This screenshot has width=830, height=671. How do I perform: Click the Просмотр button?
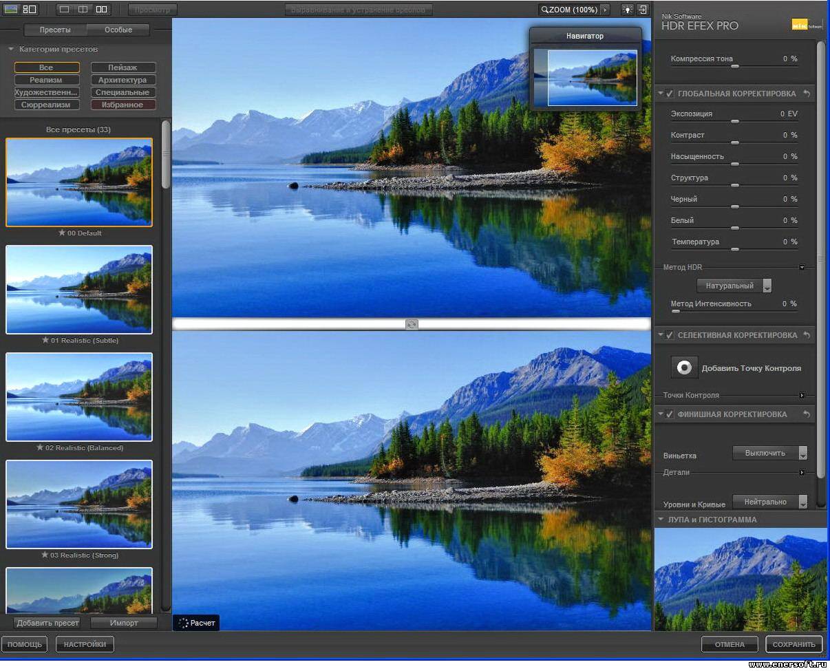tap(153, 10)
